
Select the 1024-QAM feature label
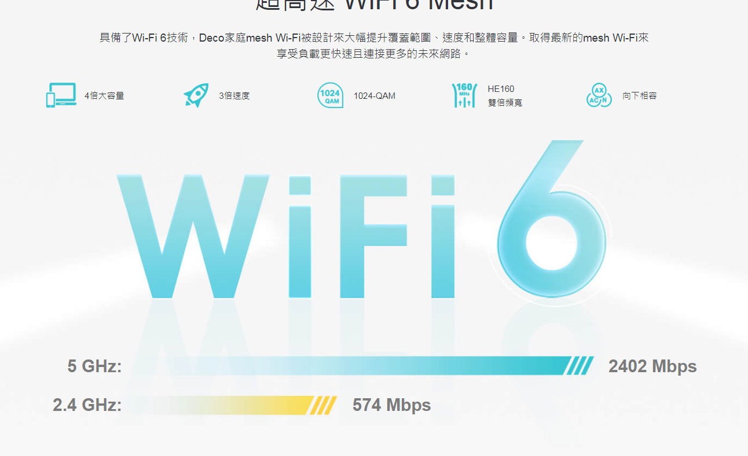pyautogui.click(x=375, y=96)
